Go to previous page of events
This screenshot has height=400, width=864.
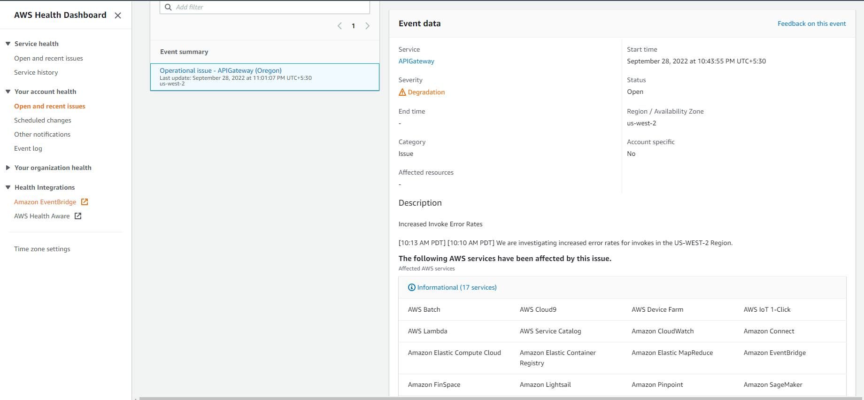pyautogui.click(x=339, y=26)
